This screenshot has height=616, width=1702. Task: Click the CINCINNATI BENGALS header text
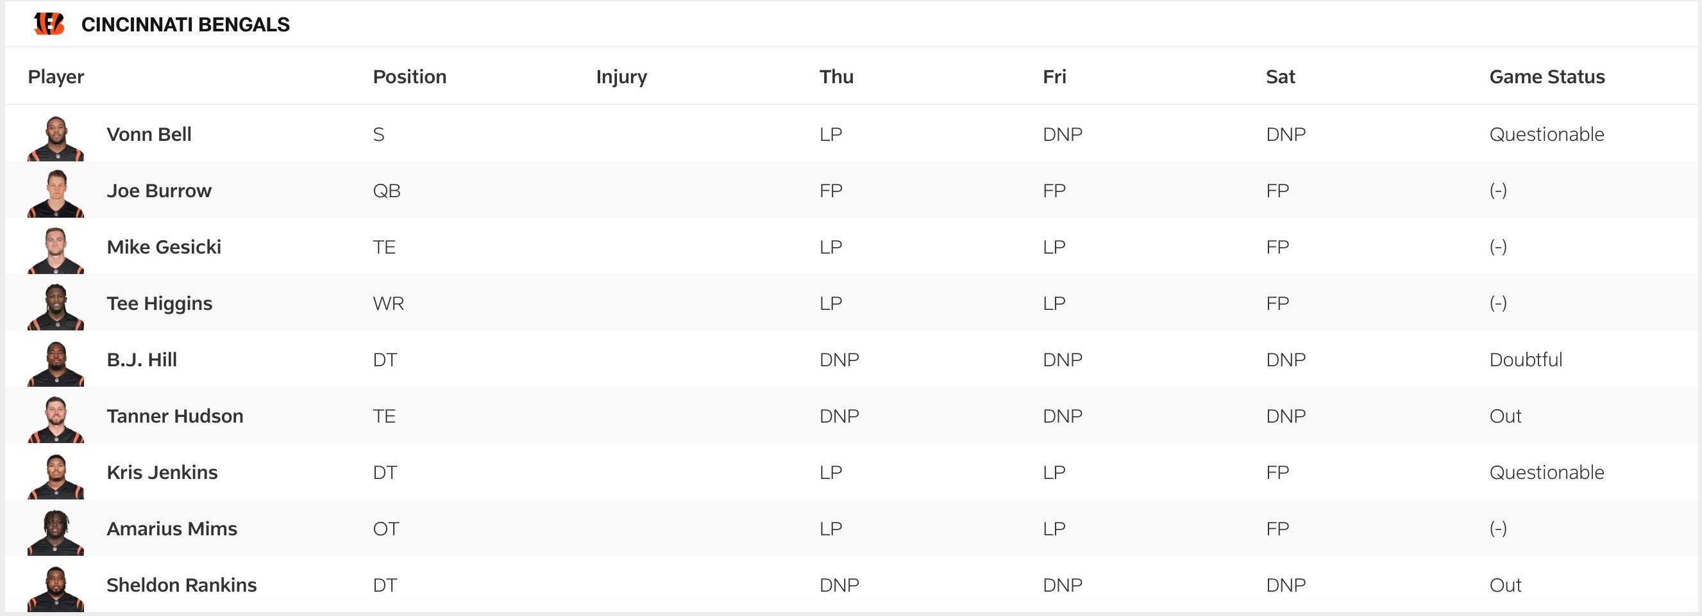click(186, 24)
